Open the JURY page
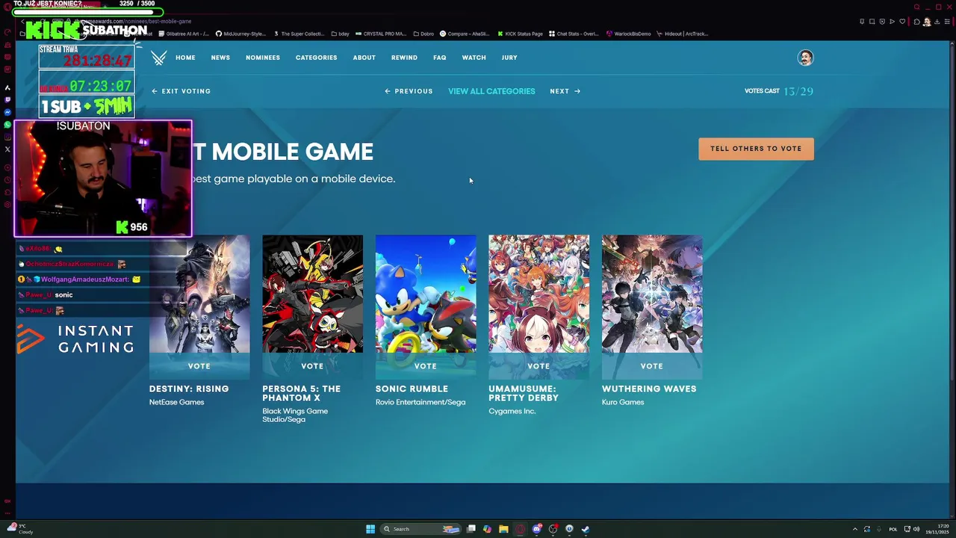This screenshot has height=538, width=956. (509, 58)
